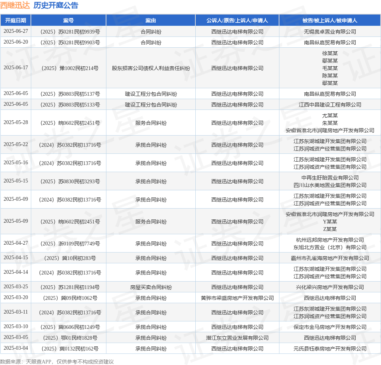Click defendant 四川山水美地置业集团有限公司

pos(330,185)
